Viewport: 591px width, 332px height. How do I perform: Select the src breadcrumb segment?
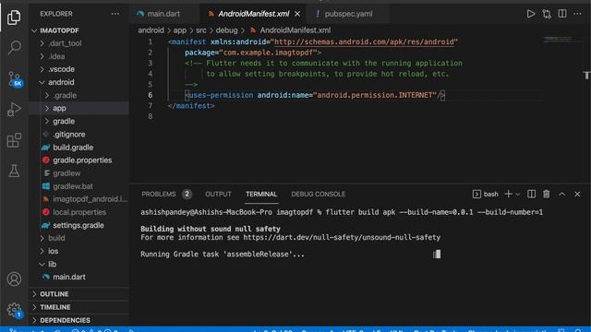click(201, 30)
